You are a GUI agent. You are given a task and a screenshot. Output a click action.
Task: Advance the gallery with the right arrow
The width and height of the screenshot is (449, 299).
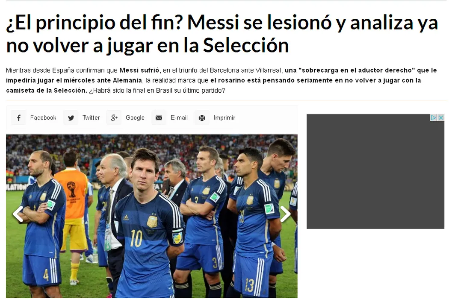[285, 214]
